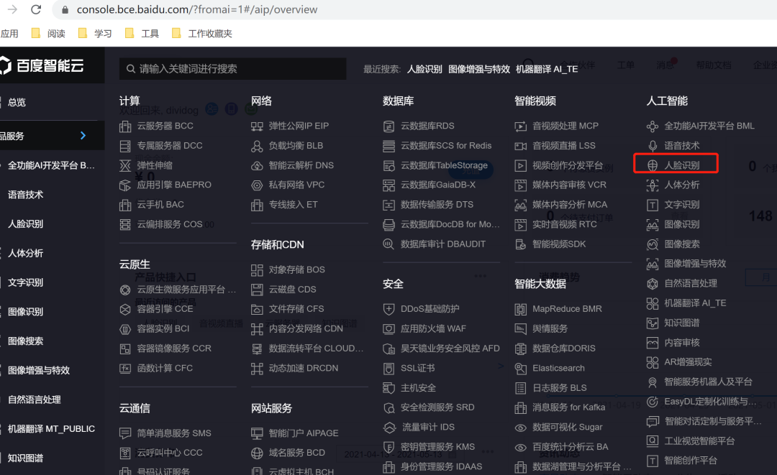The width and height of the screenshot is (777, 475).
Task: Click the 私有网络 VPC icon
Action: click(x=257, y=185)
